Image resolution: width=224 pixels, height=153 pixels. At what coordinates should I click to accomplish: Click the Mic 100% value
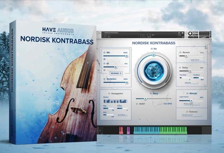(x=125, y=53)
